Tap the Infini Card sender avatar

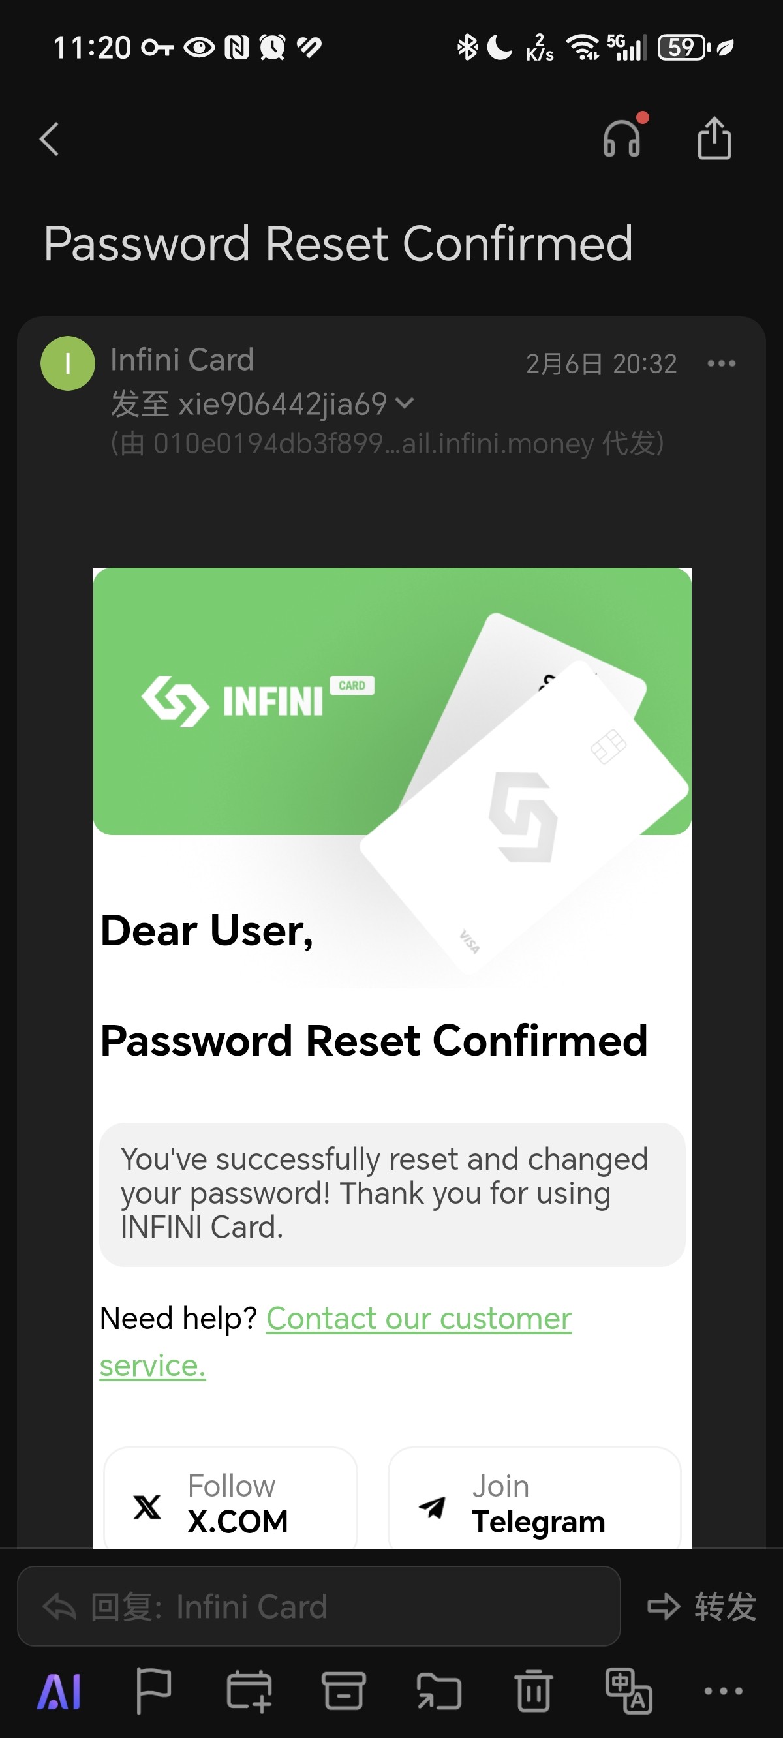67,363
